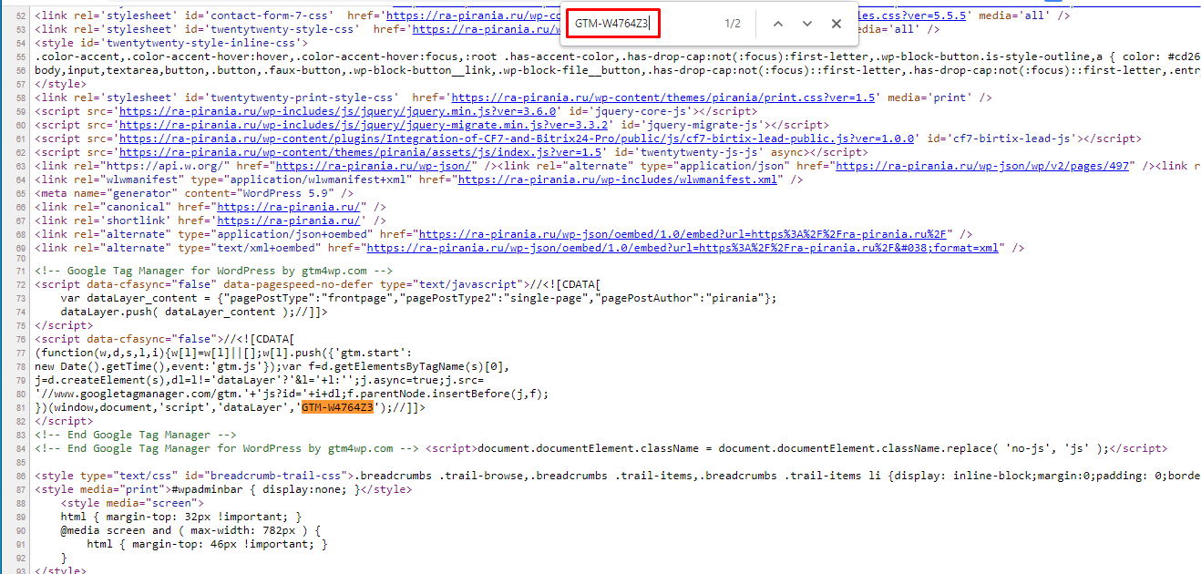Click the highlighted GTM-W4764Z3 match in code
This screenshot has width=1201, height=574.
point(338,407)
